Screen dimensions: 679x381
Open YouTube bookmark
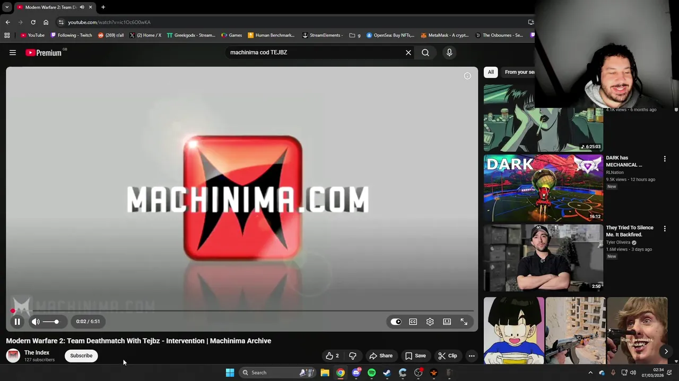click(32, 35)
